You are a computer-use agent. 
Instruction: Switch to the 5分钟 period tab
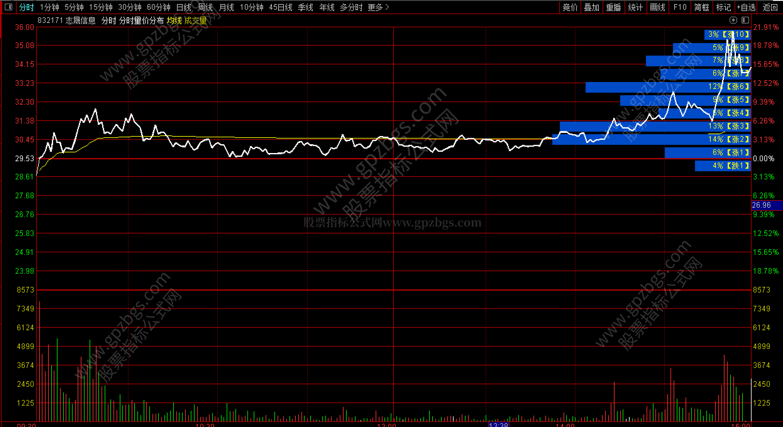(74, 7)
